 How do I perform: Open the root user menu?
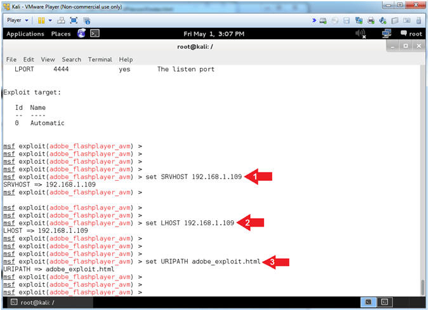pyautogui.click(x=411, y=34)
